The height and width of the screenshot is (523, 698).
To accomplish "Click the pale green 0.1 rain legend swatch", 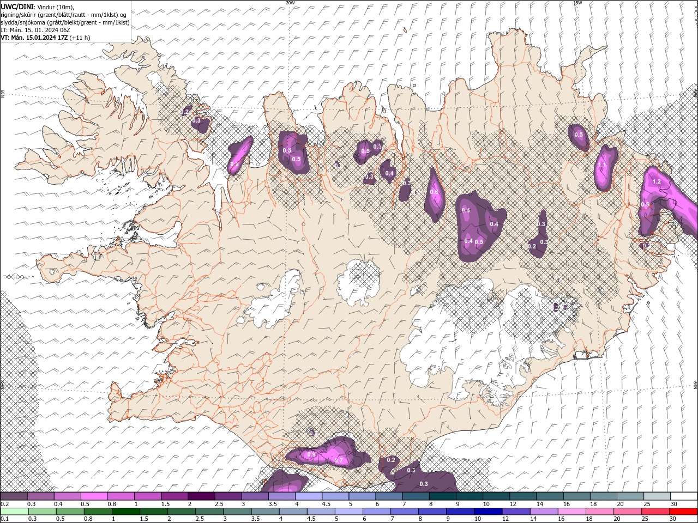I will 14,512.
